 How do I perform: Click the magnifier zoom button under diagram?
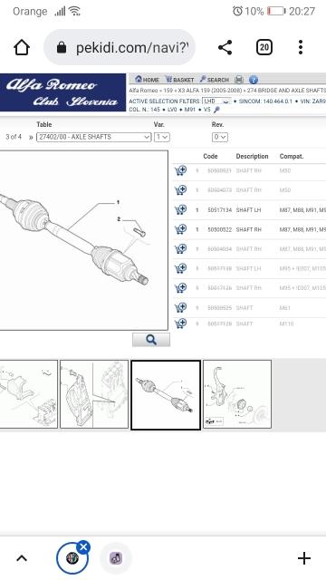[151, 340]
